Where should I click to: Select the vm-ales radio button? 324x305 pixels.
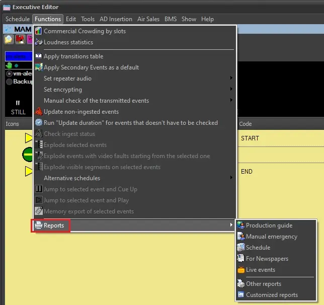coord(9,73)
